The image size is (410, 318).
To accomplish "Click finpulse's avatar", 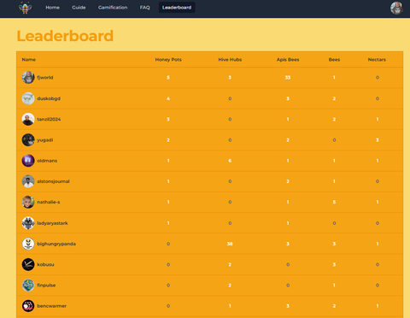I will pyautogui.click(x=28, y=285).
